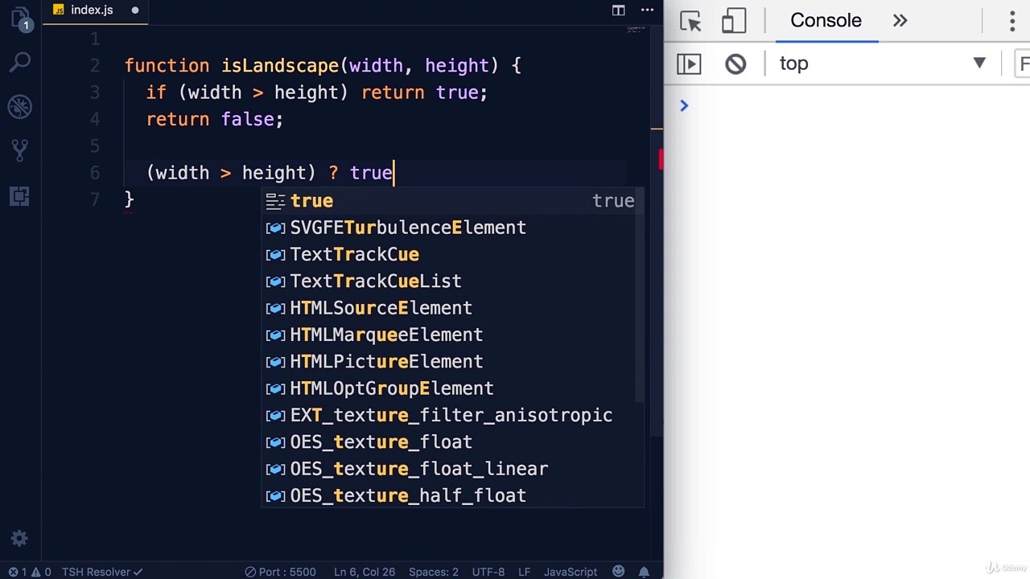Open the Source Control view
This screenshot has height=579, width=1030.
(20, 150)
